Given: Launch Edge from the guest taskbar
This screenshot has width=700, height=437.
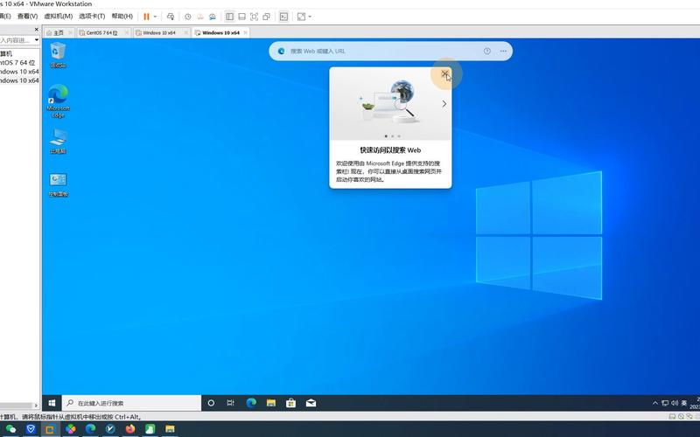Looking at the screenshot, I should [251, 403].
